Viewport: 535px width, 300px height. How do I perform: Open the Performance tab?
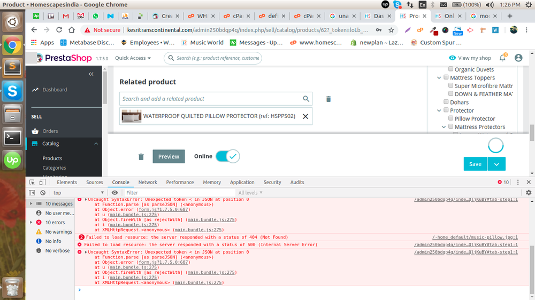(x=180, y=182)
